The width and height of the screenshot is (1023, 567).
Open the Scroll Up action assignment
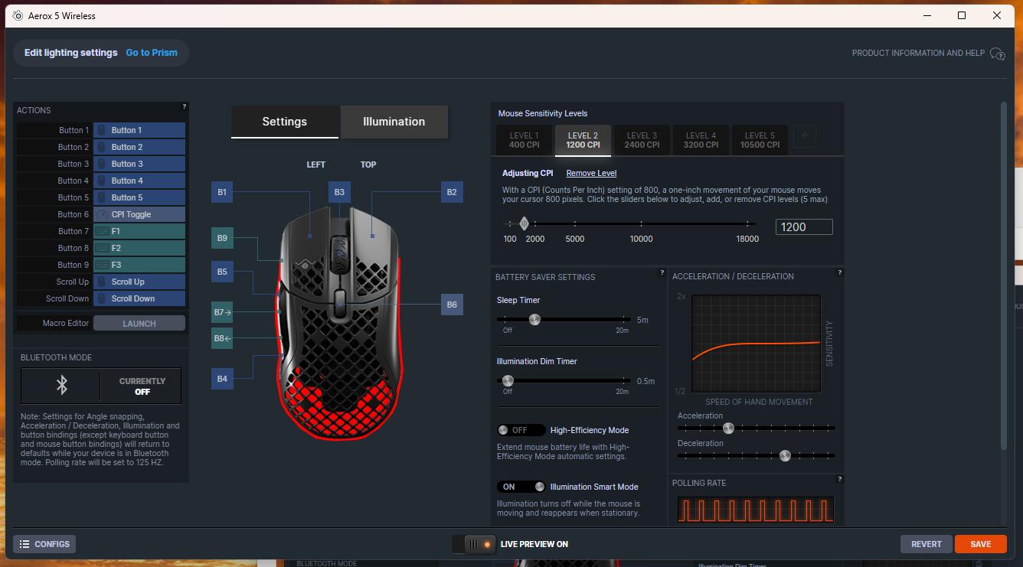(x=139, y=282)
